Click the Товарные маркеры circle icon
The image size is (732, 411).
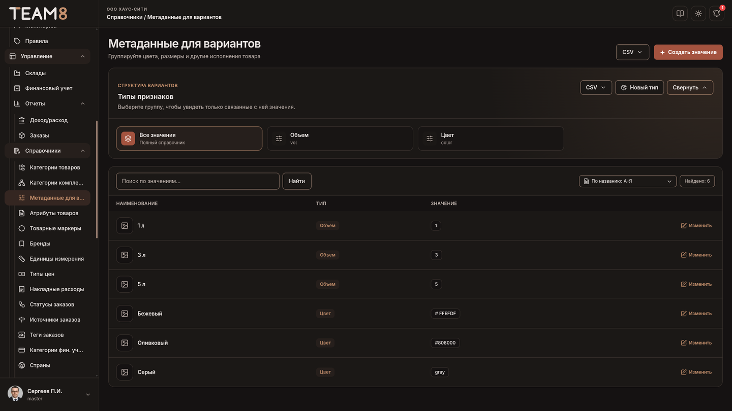[22, 228]
